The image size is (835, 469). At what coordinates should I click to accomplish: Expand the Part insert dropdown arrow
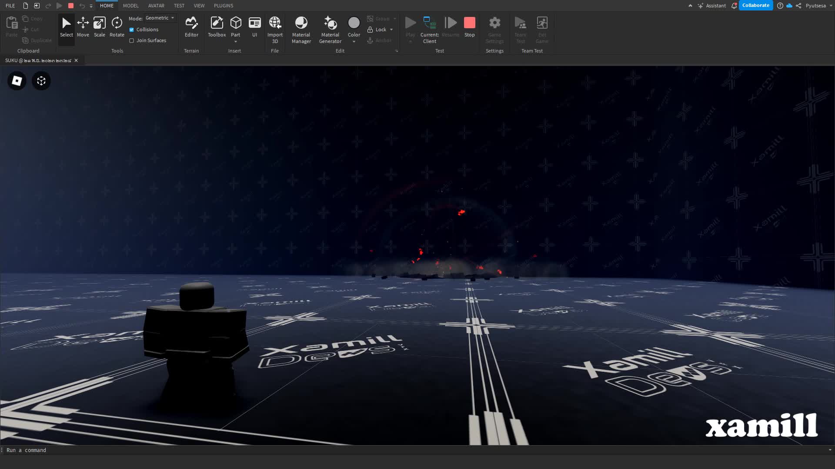click(x=236, y=42)
